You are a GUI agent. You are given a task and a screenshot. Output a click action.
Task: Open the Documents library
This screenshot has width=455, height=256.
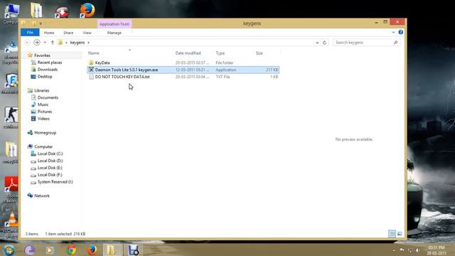(48, 97)
